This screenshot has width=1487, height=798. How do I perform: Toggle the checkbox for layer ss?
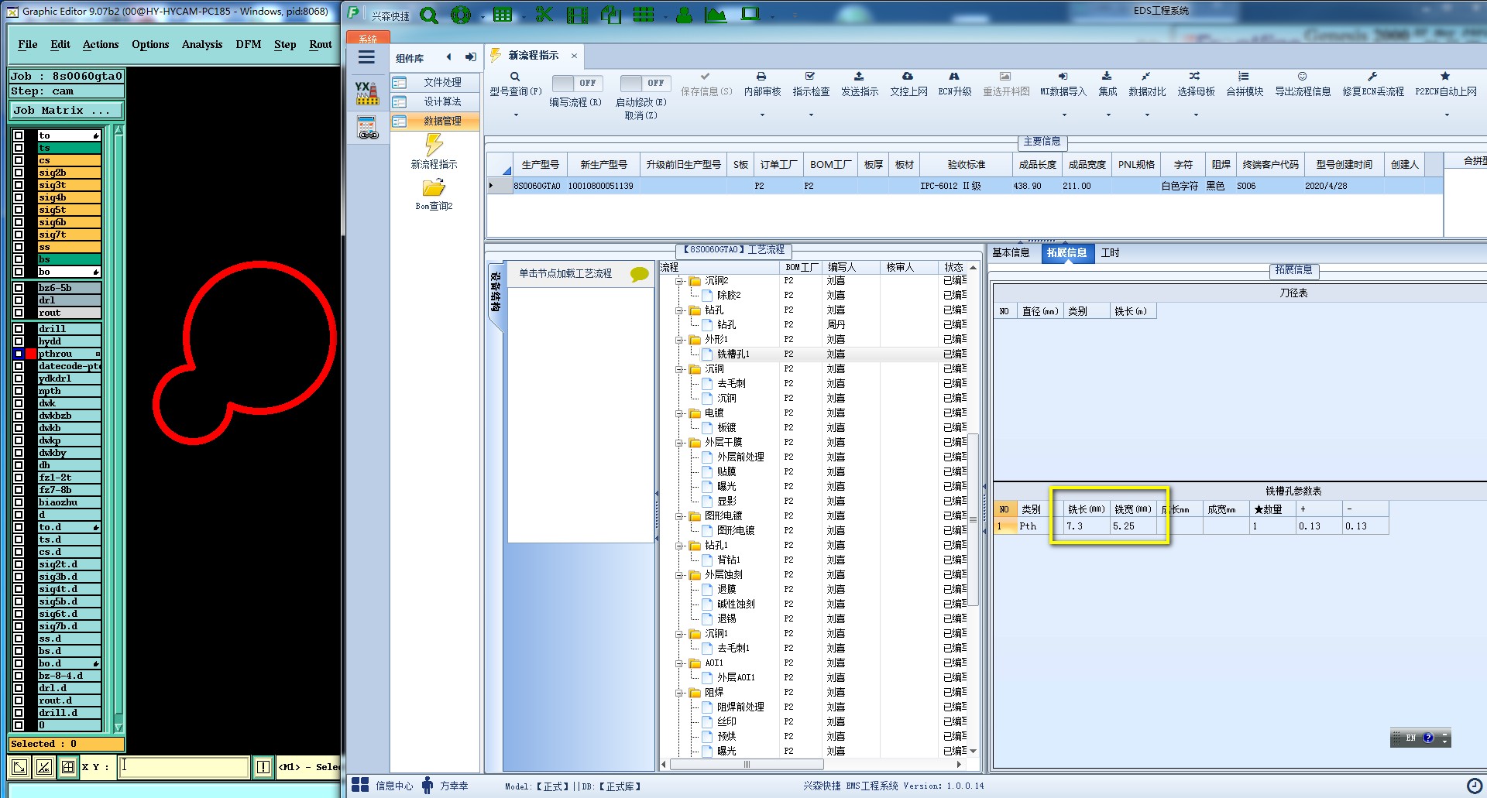19,247
